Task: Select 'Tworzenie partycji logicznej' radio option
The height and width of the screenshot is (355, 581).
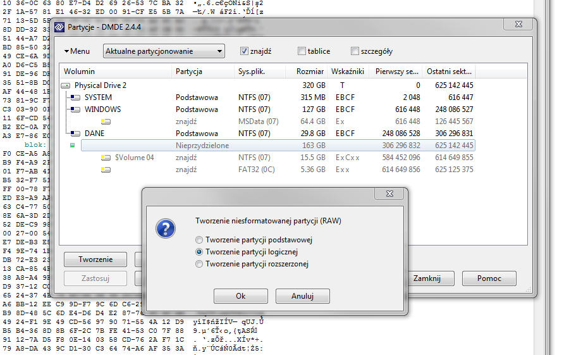Action: (x=199, y=252)
